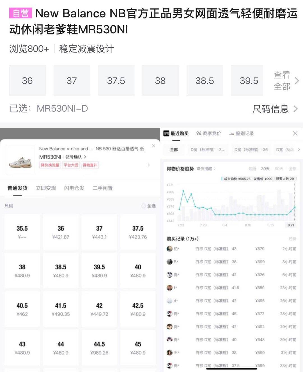The width and height of the screenshot is (303, 372).
Task: Expand filter chips right arrow
Action: [299, 150]
